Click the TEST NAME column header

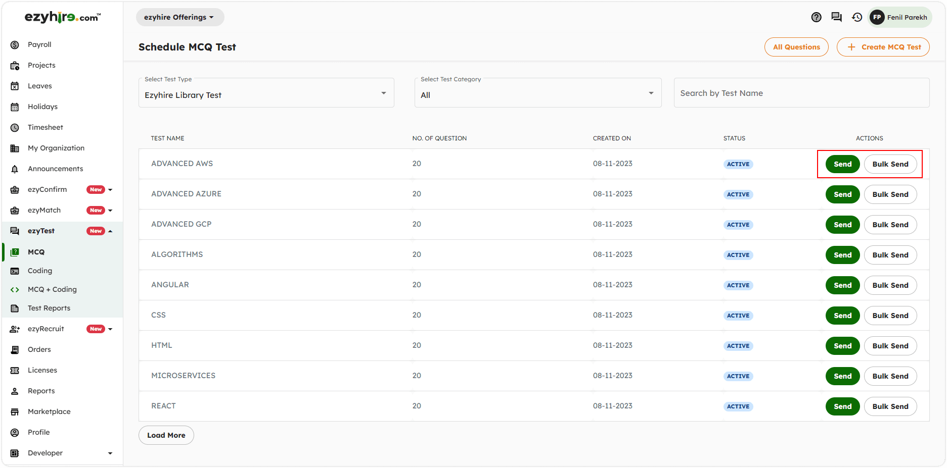coord(167,138)
